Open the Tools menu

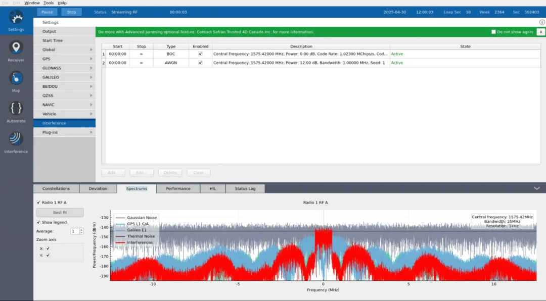tap(49, 3)
